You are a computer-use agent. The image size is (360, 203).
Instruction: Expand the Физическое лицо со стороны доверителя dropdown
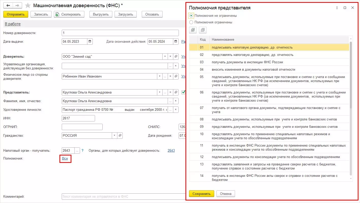pyautogui.click(x=160, y=76)
